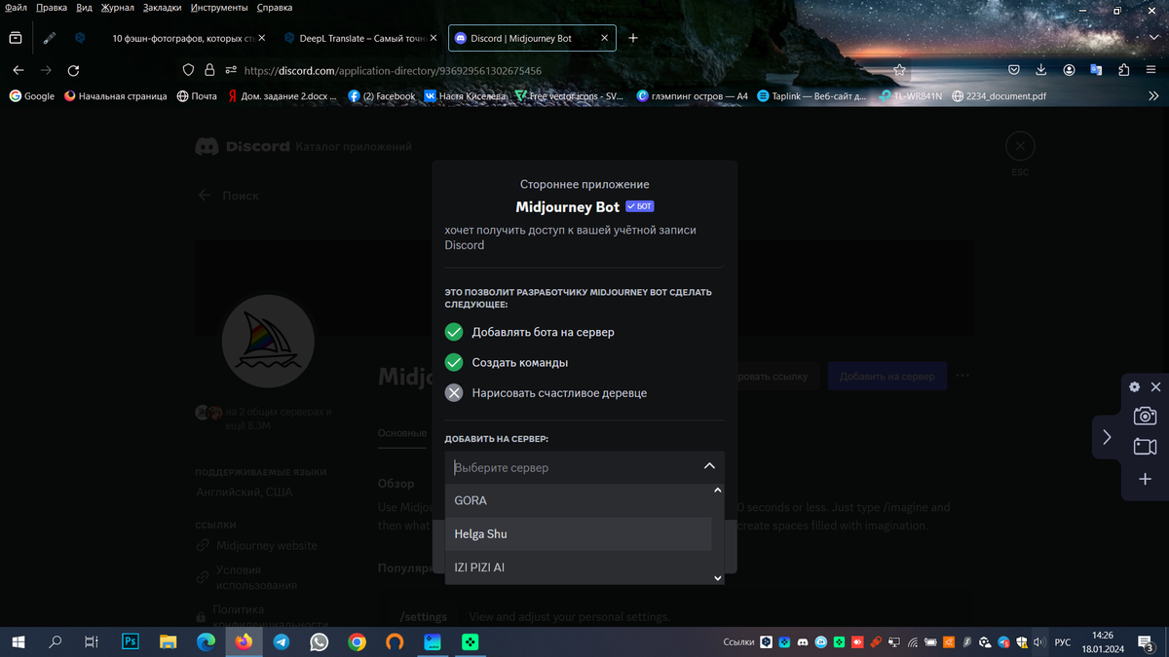This screenshot has height=657, width=1169.
Task: Select IZI PIZI AI server option
Action: [x=578, y=566]
